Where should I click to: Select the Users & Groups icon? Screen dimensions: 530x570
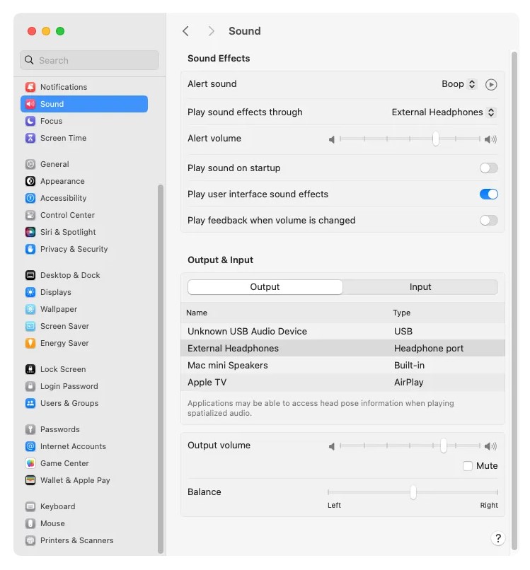coord(30,403)
